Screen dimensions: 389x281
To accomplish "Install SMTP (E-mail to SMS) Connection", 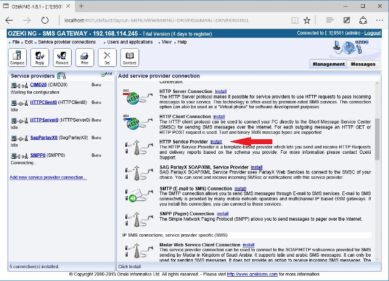I will pos(240,189).
